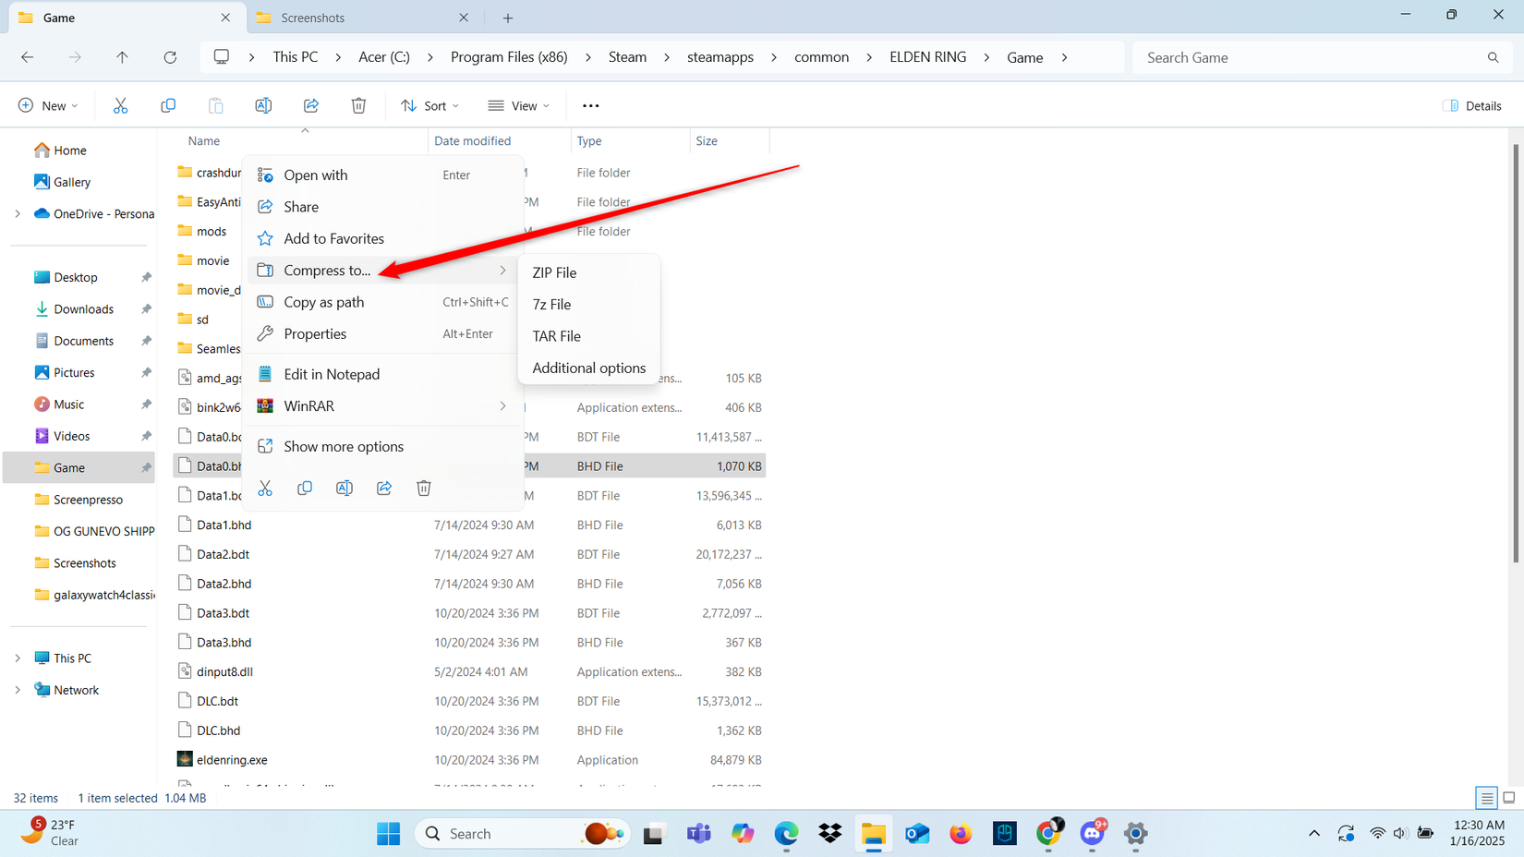Open the See more ellipsis in the toolbar
The image size is (1524, 857).
(590, 104)
